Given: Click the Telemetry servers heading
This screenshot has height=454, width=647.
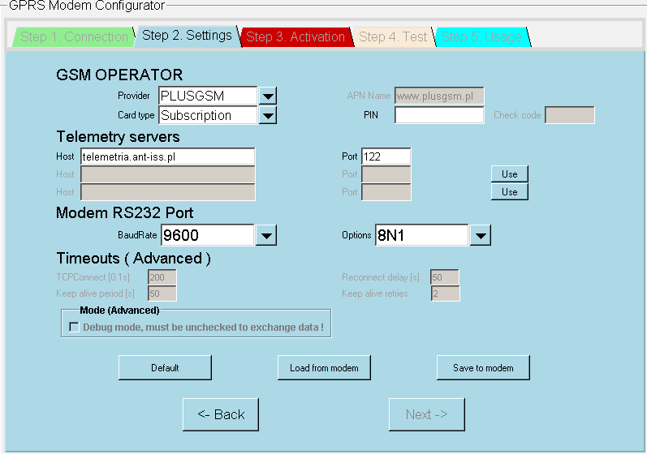Looking at the screenshot, I should click(x=118, y=137).
